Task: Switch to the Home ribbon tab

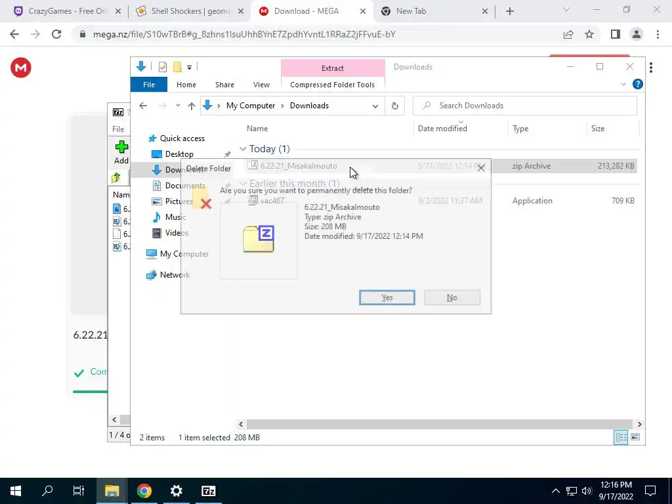Action: [x=186, y=85]
